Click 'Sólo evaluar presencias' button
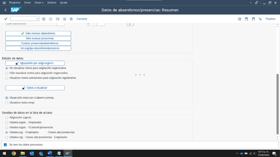The image size is (280, 157). coord(38,38)
